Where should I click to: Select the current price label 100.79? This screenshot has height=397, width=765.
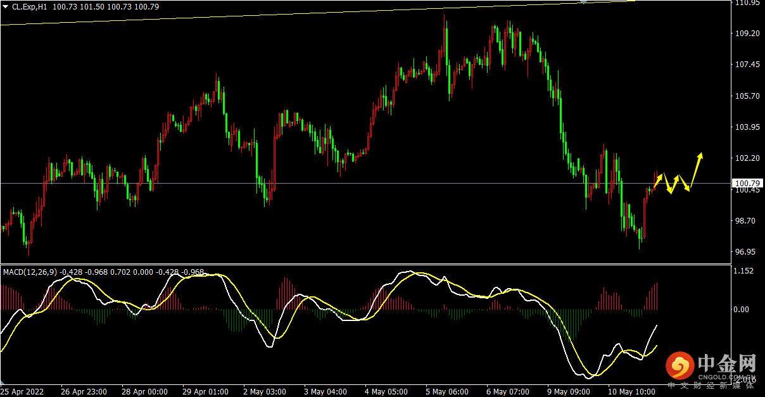(x=745, y=184)
